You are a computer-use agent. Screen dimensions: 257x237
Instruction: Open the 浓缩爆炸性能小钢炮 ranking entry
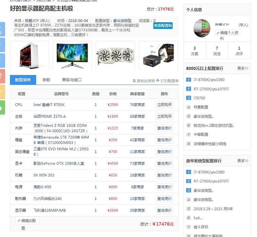point(210,144)
